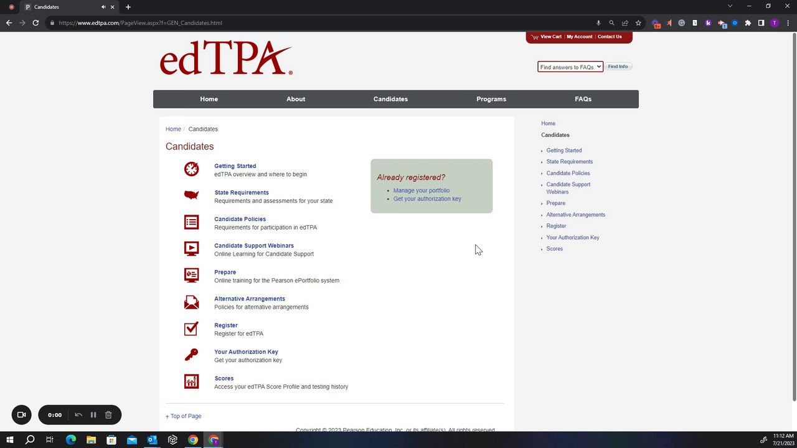
Task: Open the Candidates navigation menu item
Action: pyautogui.click(x=390, y=99)
